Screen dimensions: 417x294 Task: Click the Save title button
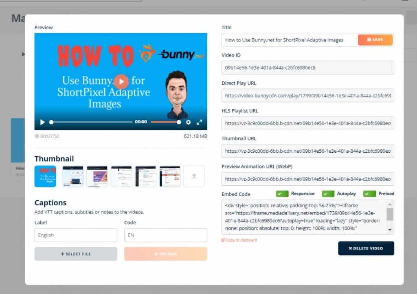tap(375, 39)
